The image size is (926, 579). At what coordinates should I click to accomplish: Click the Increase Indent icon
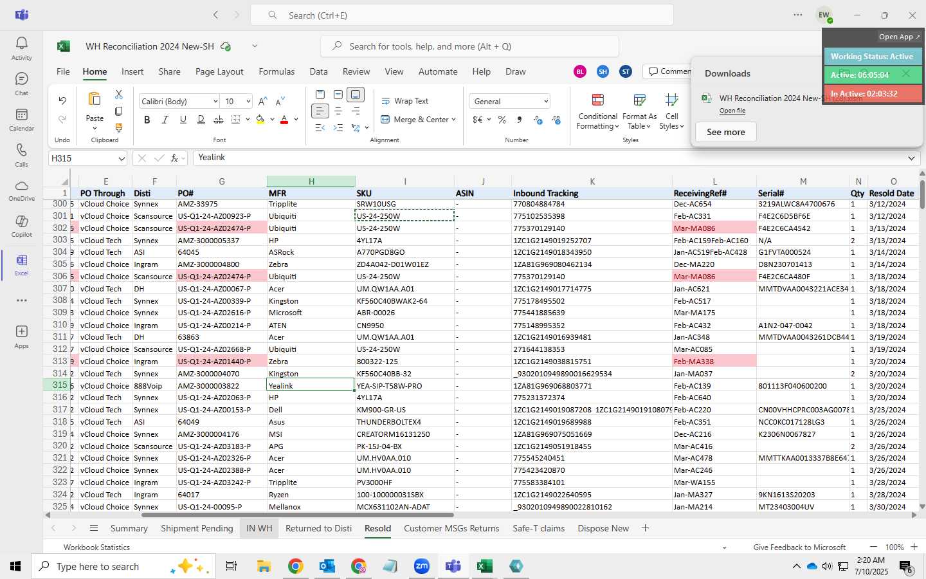click(x=338, y=128)
